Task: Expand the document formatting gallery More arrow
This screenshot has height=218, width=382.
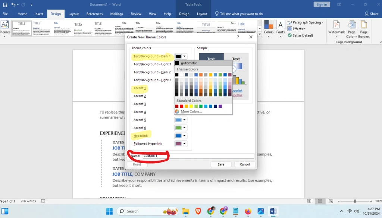Action: (x=260, y=34)
